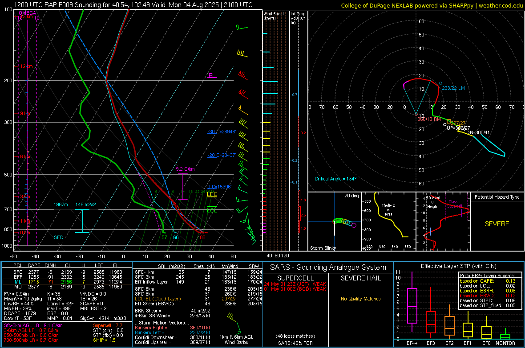Click the Eff Inflow Layer row label
525x348 pixels.
(151, 282)
